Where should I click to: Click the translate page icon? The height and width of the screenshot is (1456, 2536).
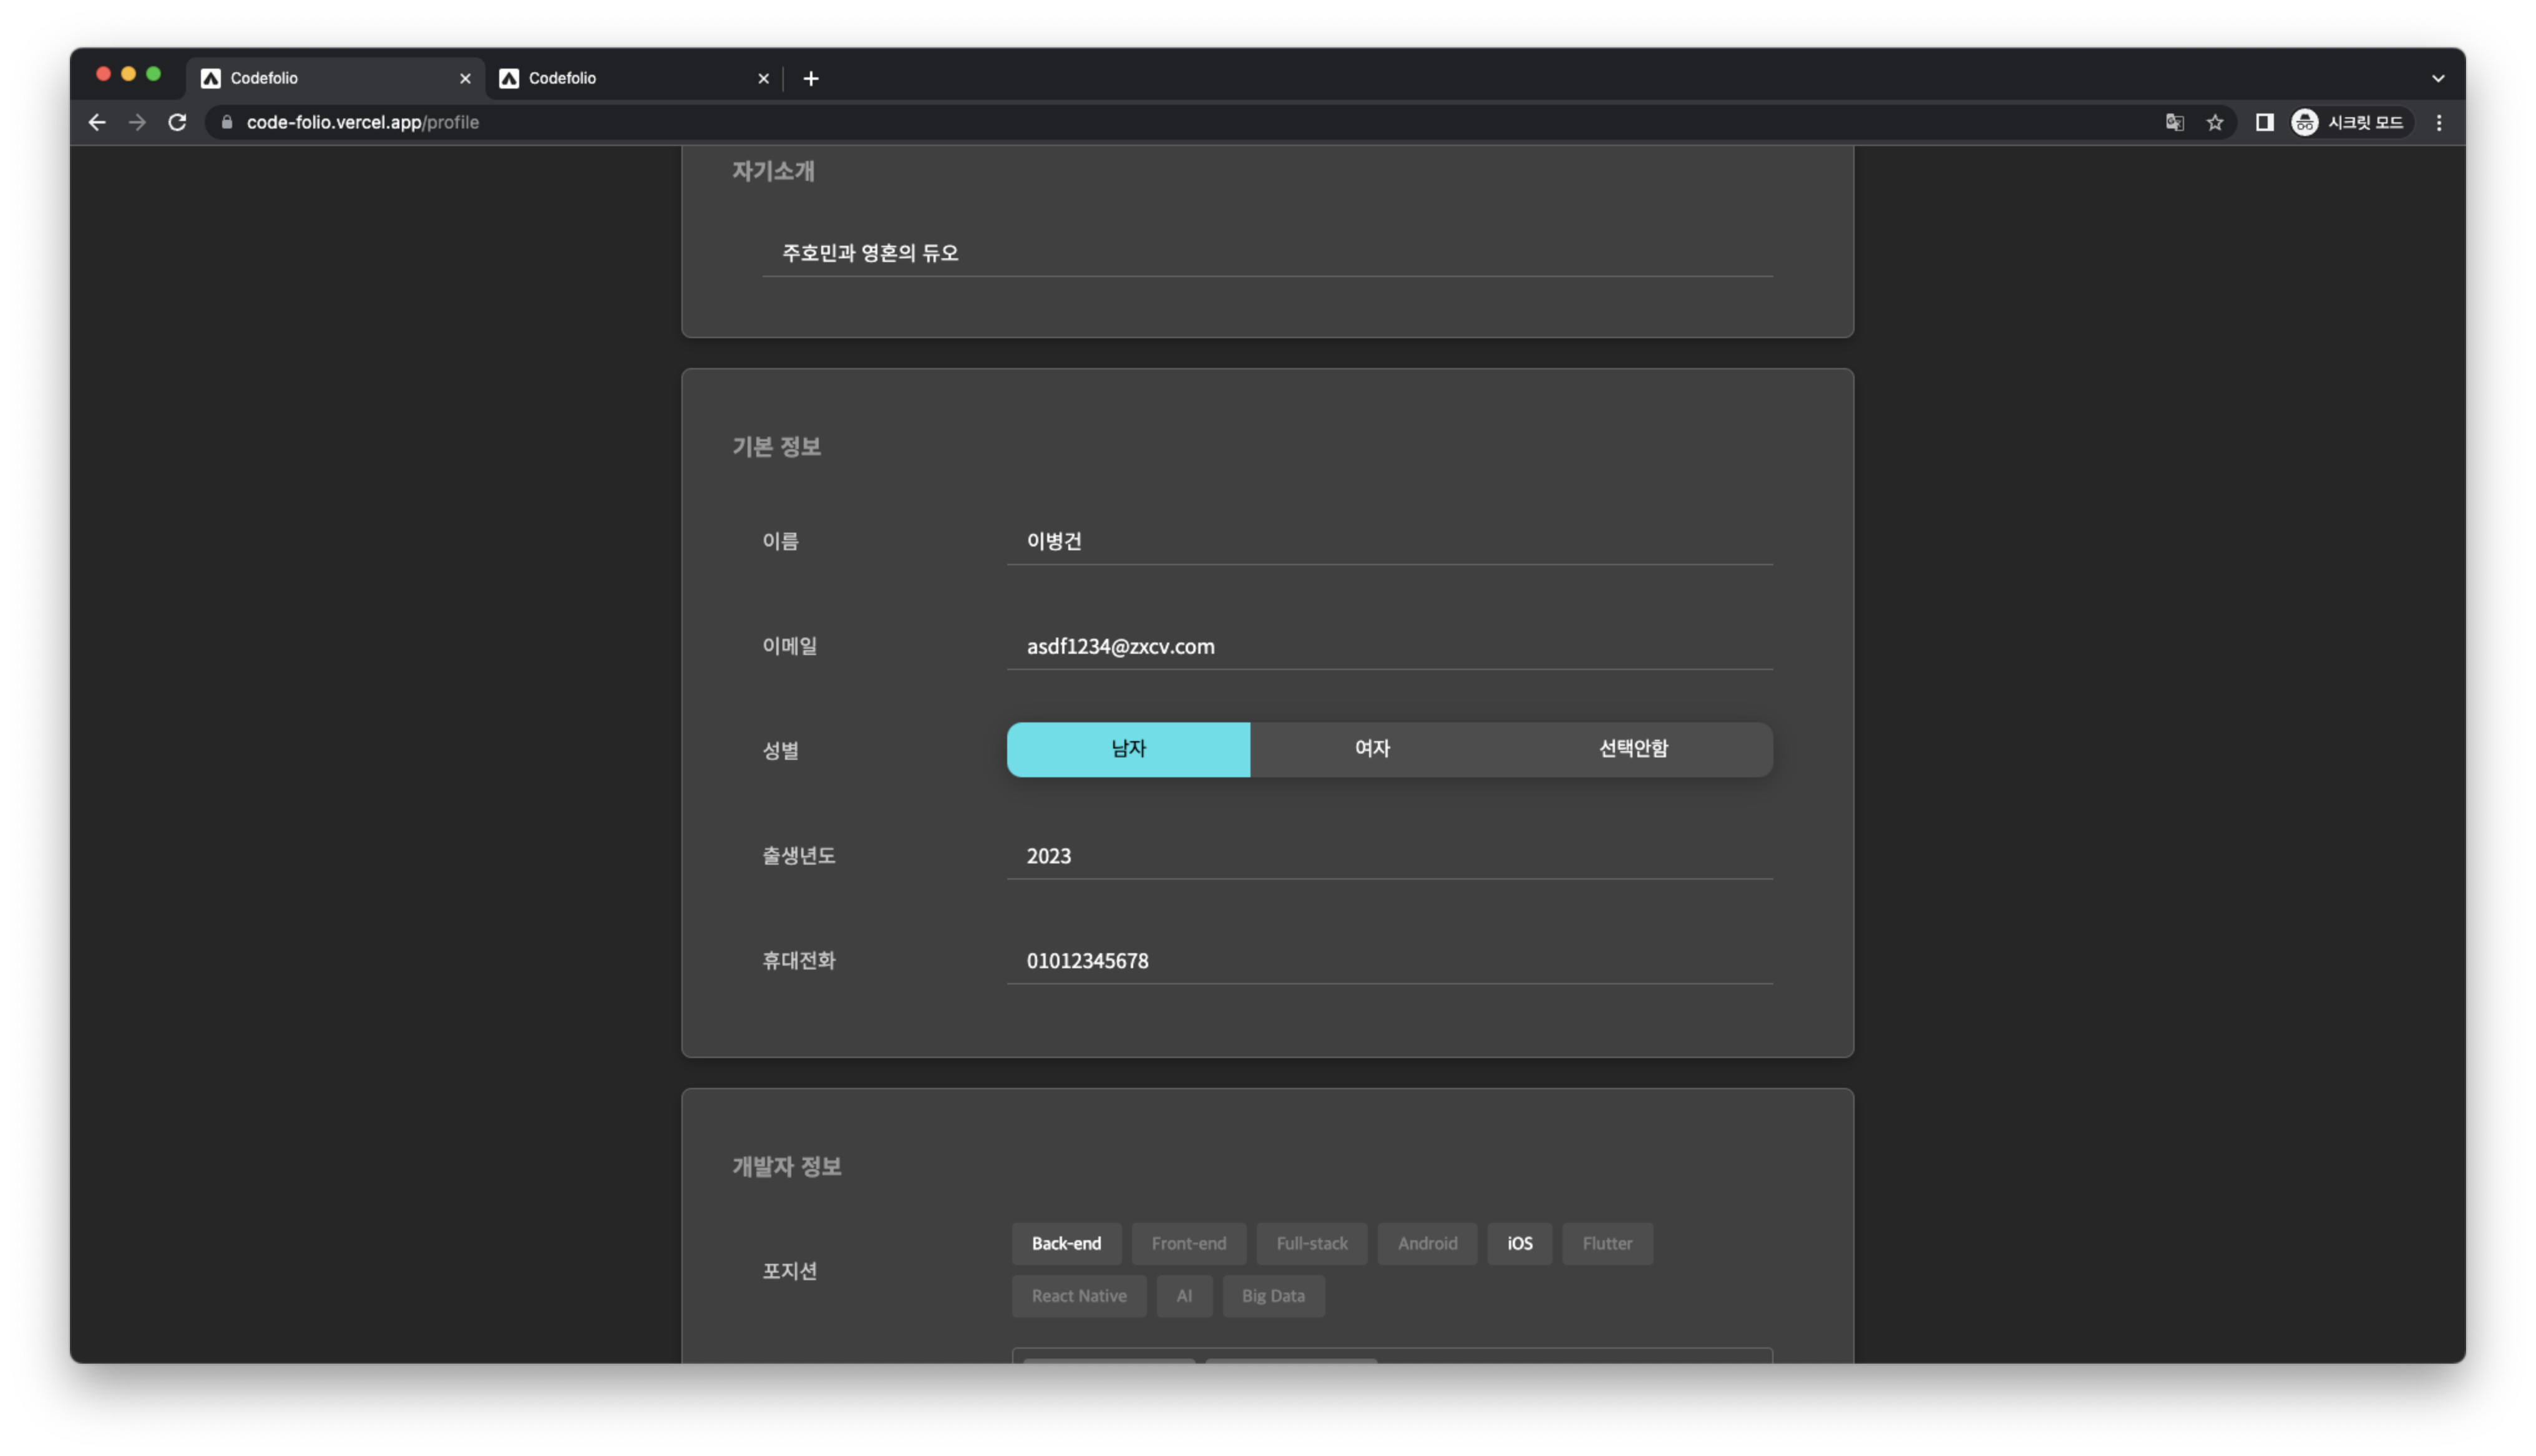point(2174,122)
